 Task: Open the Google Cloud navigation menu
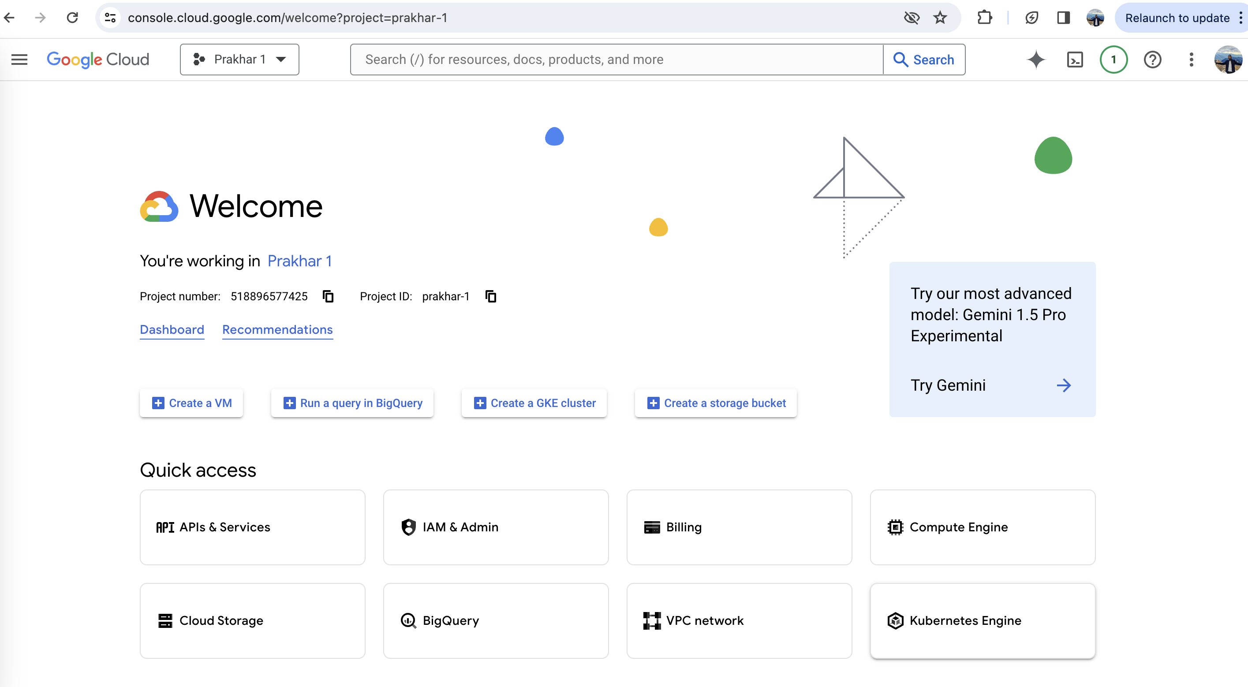(x=19, y=59)
